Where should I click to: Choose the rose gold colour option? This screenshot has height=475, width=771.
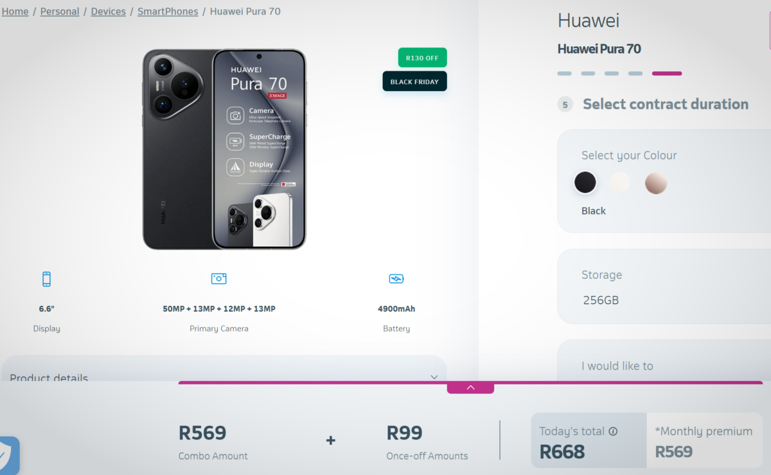pos(656,183)
